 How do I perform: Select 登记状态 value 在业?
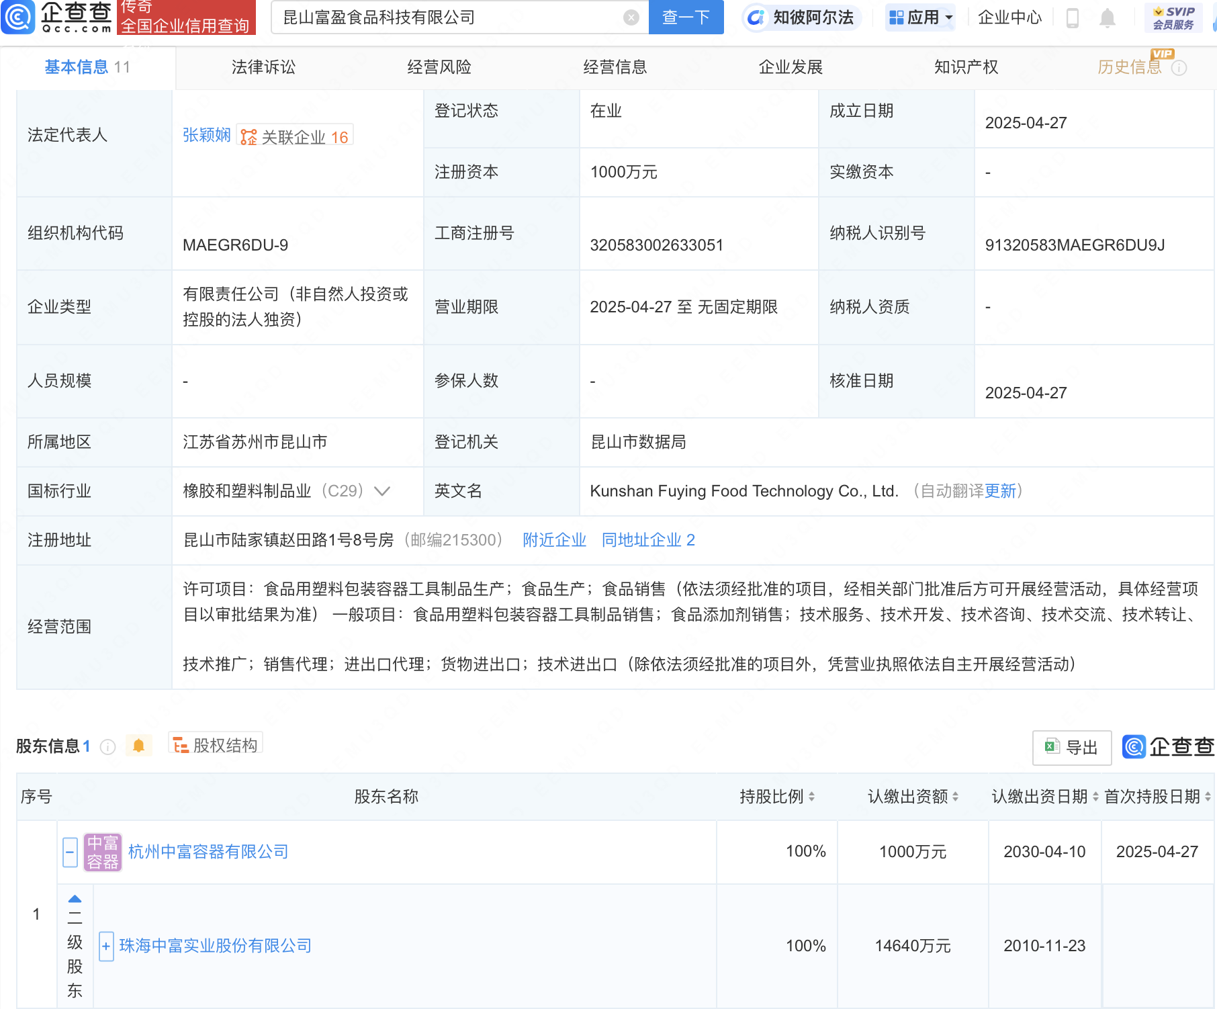coord(606,111)
